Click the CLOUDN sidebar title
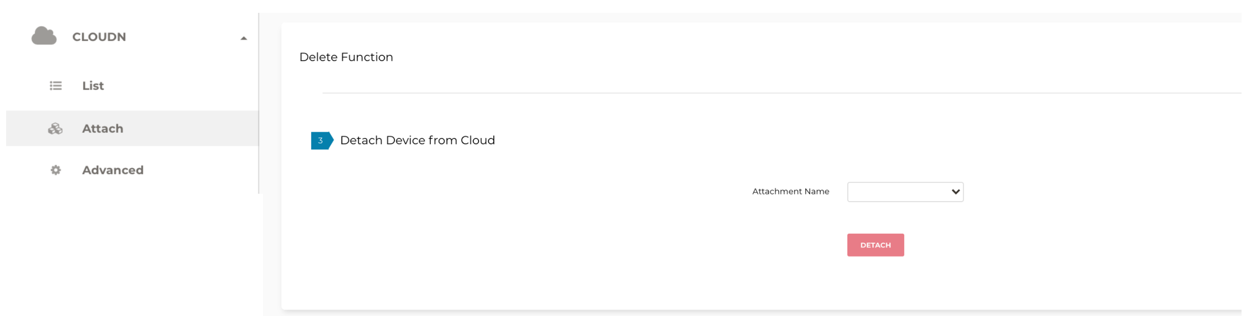The image size is (1244, 316). click(98, 37)
